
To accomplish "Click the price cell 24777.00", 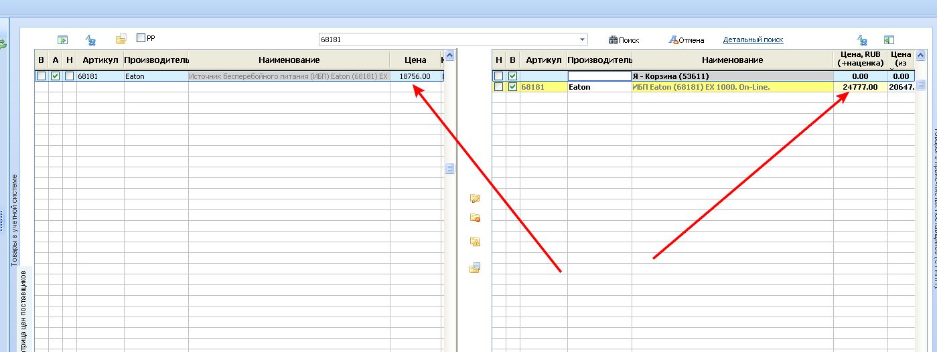I will (x=861, y=87).
